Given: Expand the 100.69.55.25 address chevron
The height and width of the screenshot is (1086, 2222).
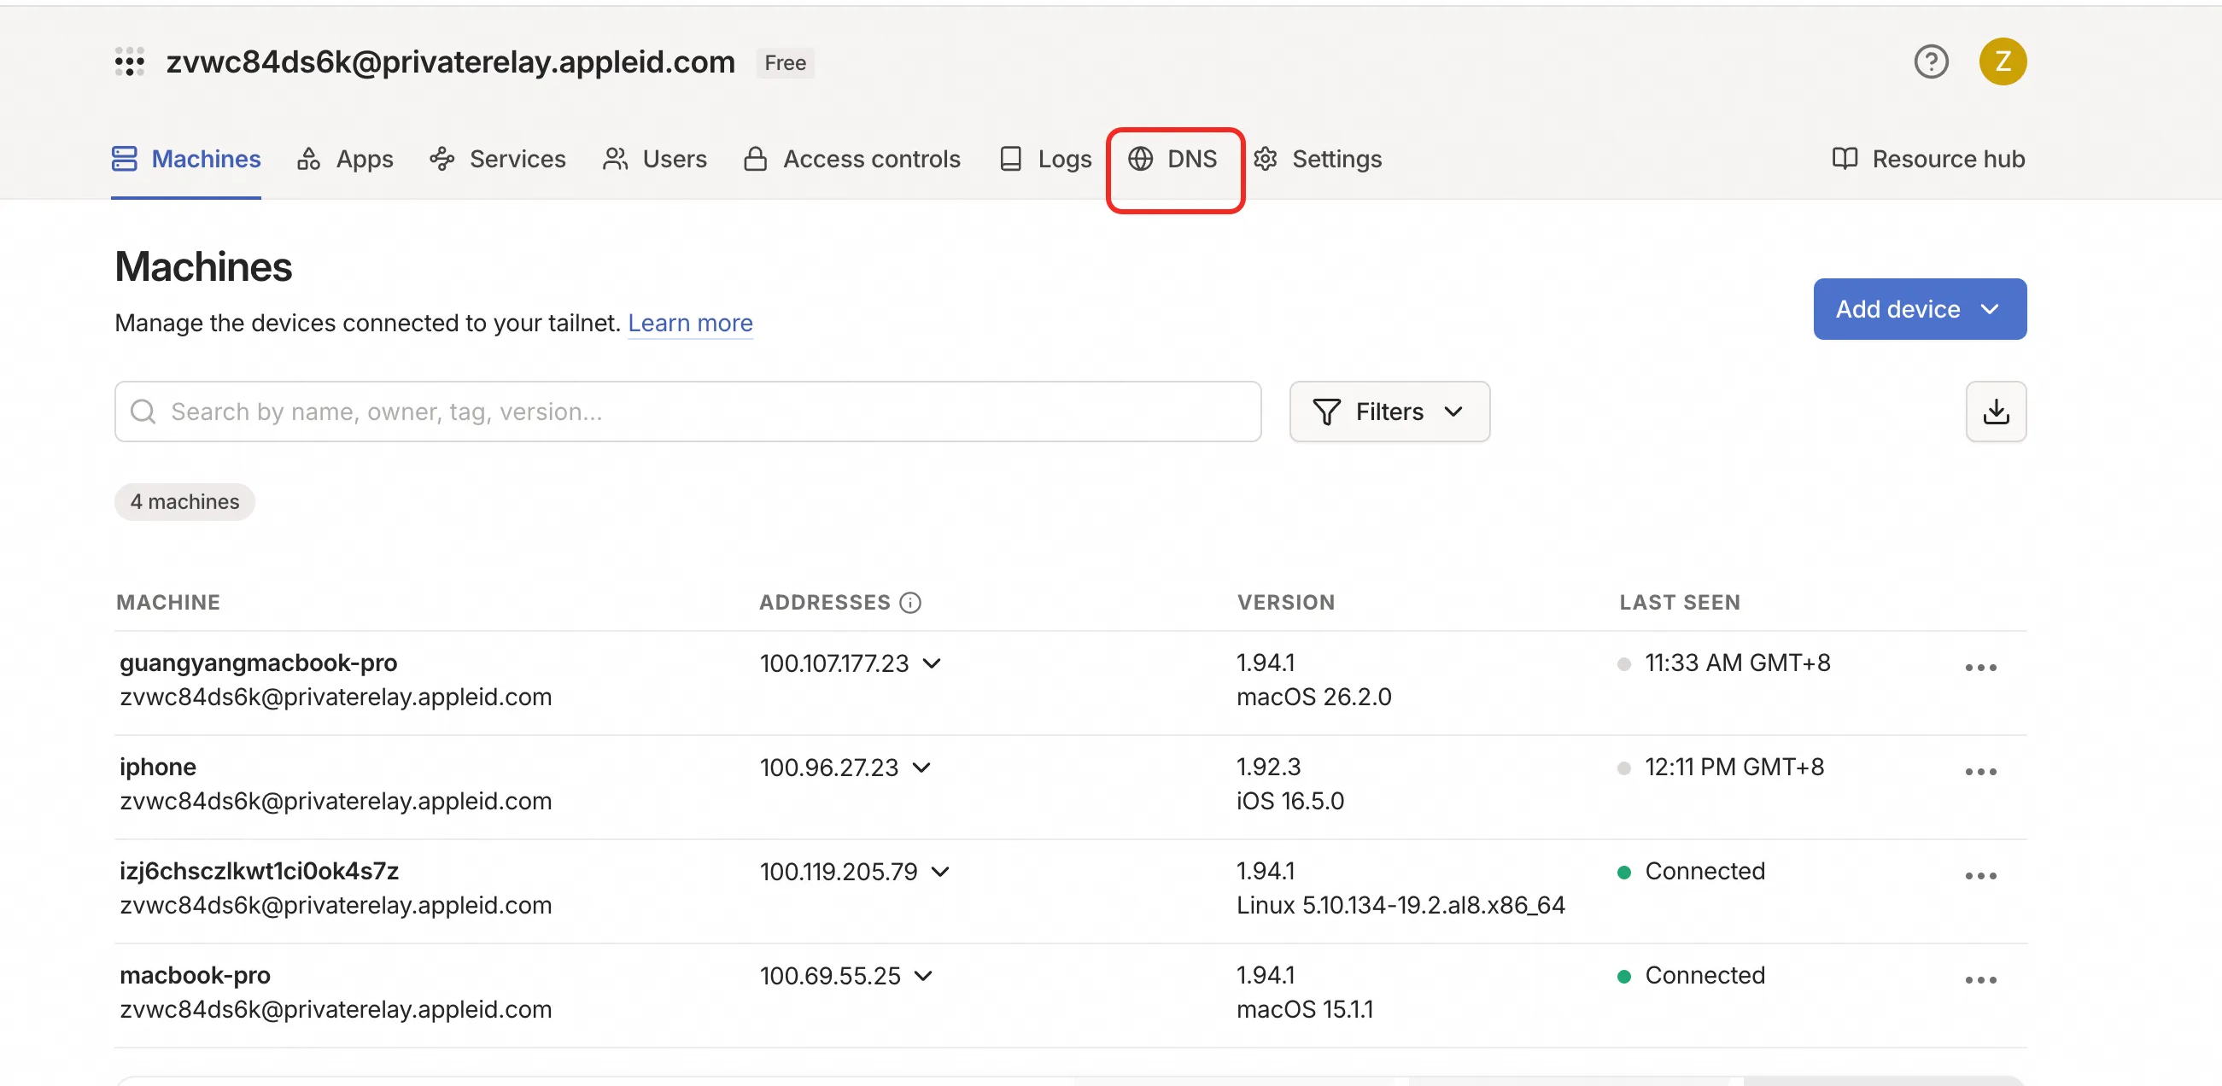Looking at the screenshot, I should point(923,976).
